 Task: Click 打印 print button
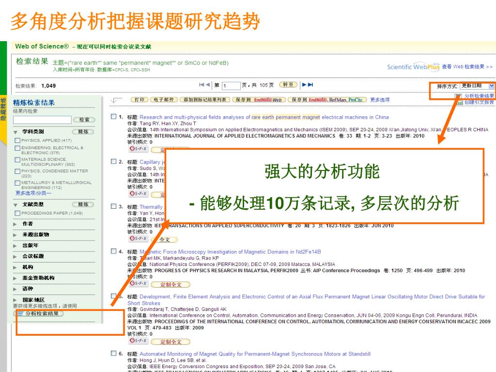pos(139,100)
